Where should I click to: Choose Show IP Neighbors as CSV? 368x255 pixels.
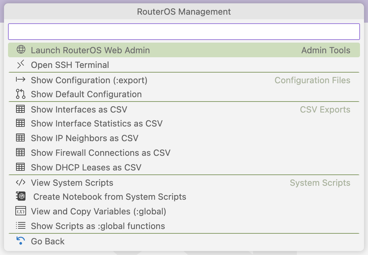[x=84, y=138]
